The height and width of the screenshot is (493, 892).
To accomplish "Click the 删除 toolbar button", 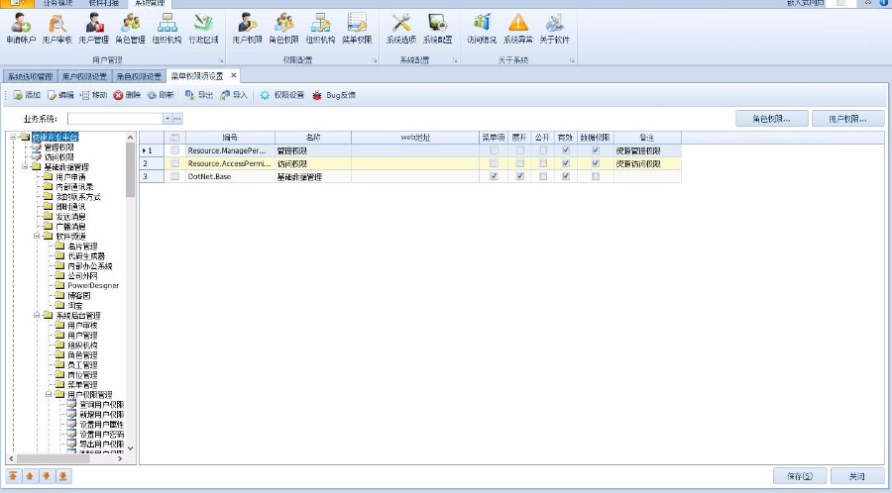I will (x=127, y=95).
